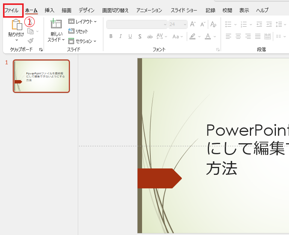Expand the 新しいスライド dropdown arrow
Screen dimensions: 289x235
coord(63,39)
